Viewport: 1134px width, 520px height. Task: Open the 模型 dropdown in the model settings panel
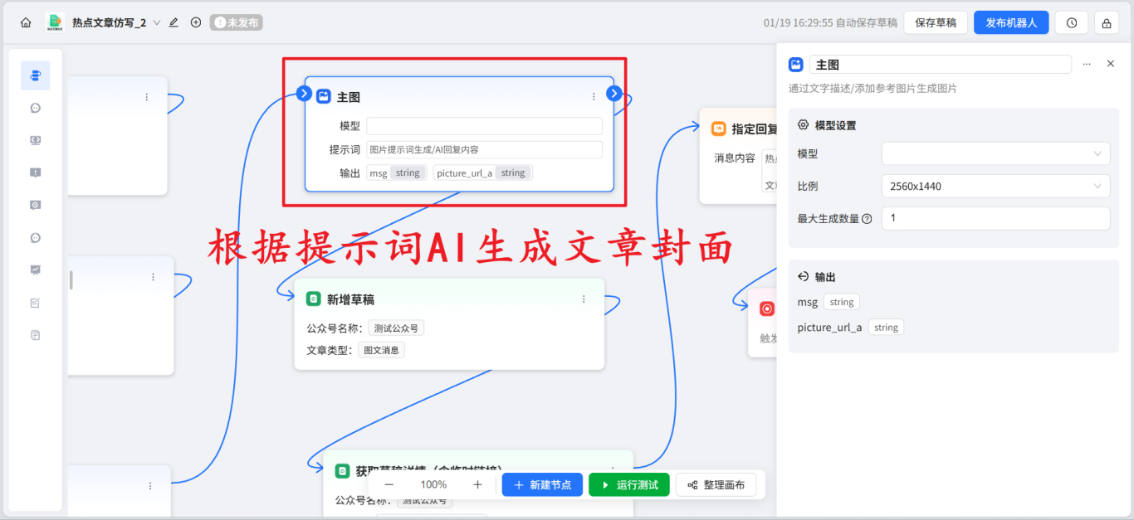coord(995,153)
